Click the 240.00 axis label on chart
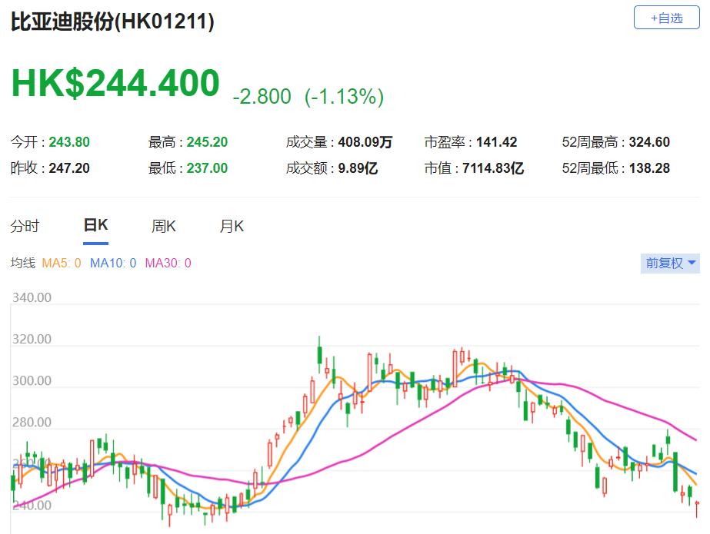710x534 pixels. (x=32, y=505)
